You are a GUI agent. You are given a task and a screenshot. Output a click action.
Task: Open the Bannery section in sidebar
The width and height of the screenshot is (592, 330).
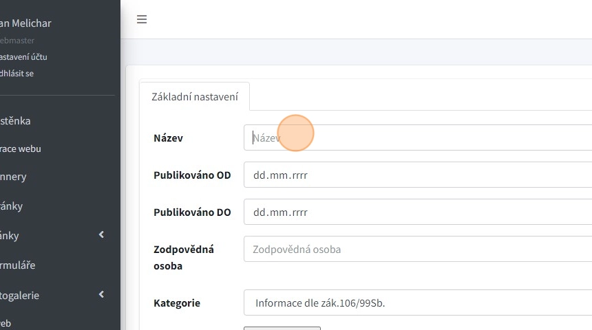14,177
